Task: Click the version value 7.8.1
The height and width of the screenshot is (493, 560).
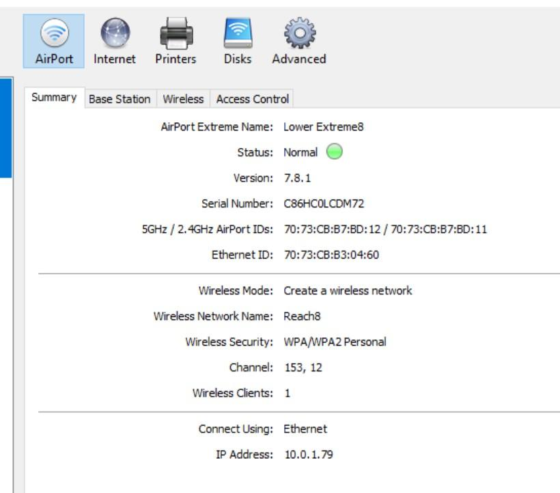Action: click(x=297, y=178)
